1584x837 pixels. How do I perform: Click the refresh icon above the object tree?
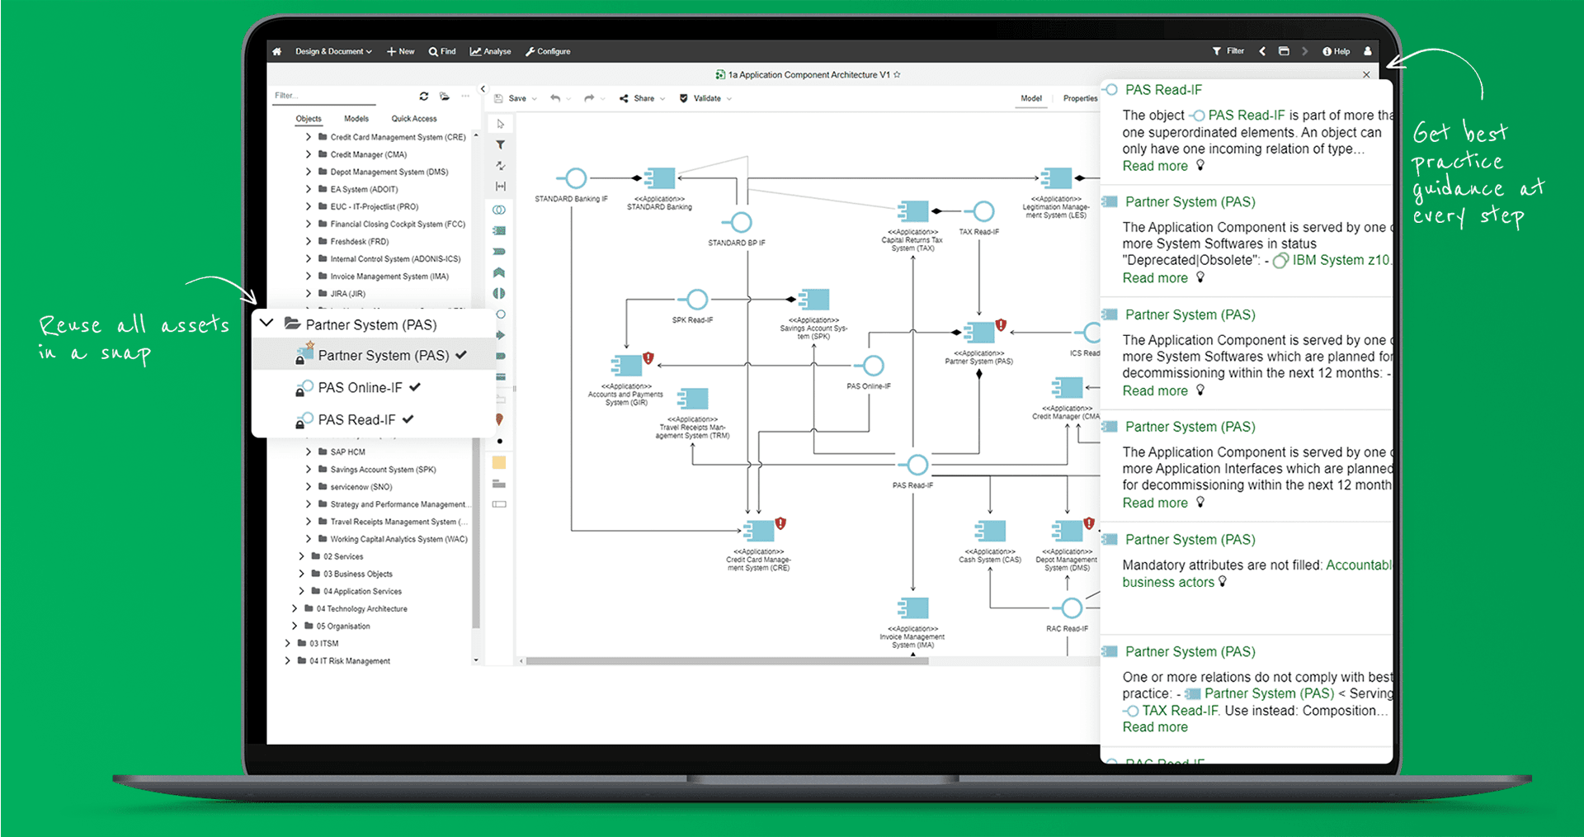(424, 96)
